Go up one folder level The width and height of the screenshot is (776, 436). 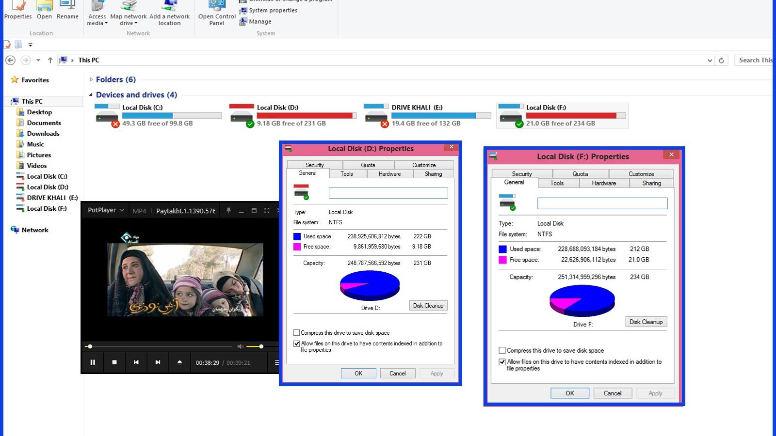50,60
